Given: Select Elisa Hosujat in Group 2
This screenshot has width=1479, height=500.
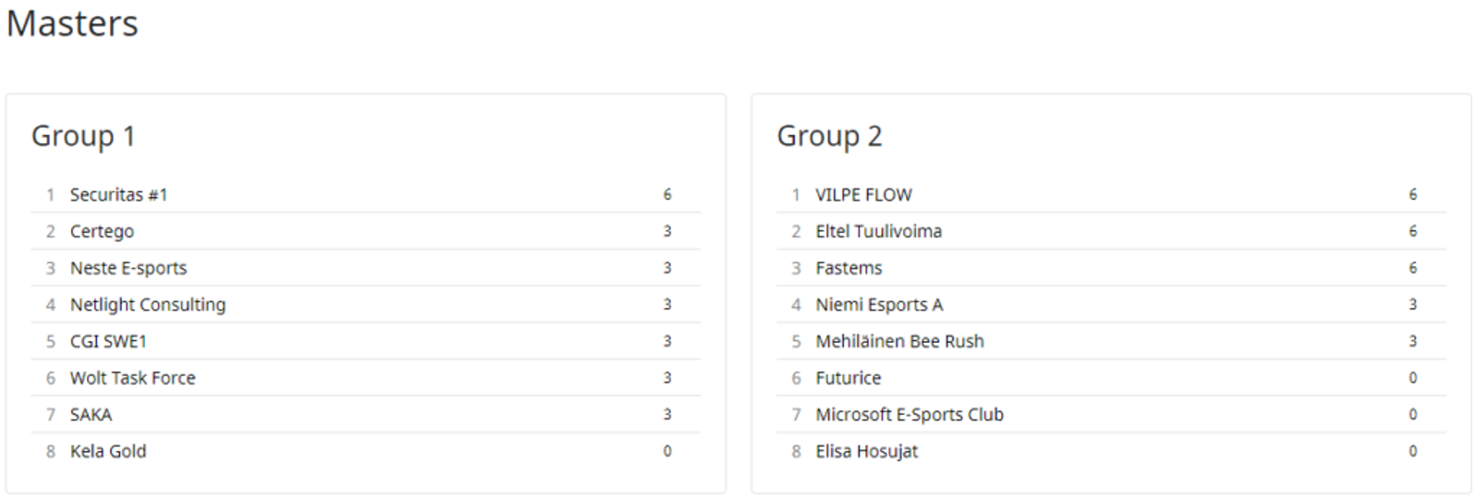Looking at the screenshot, I should point(866,452).
